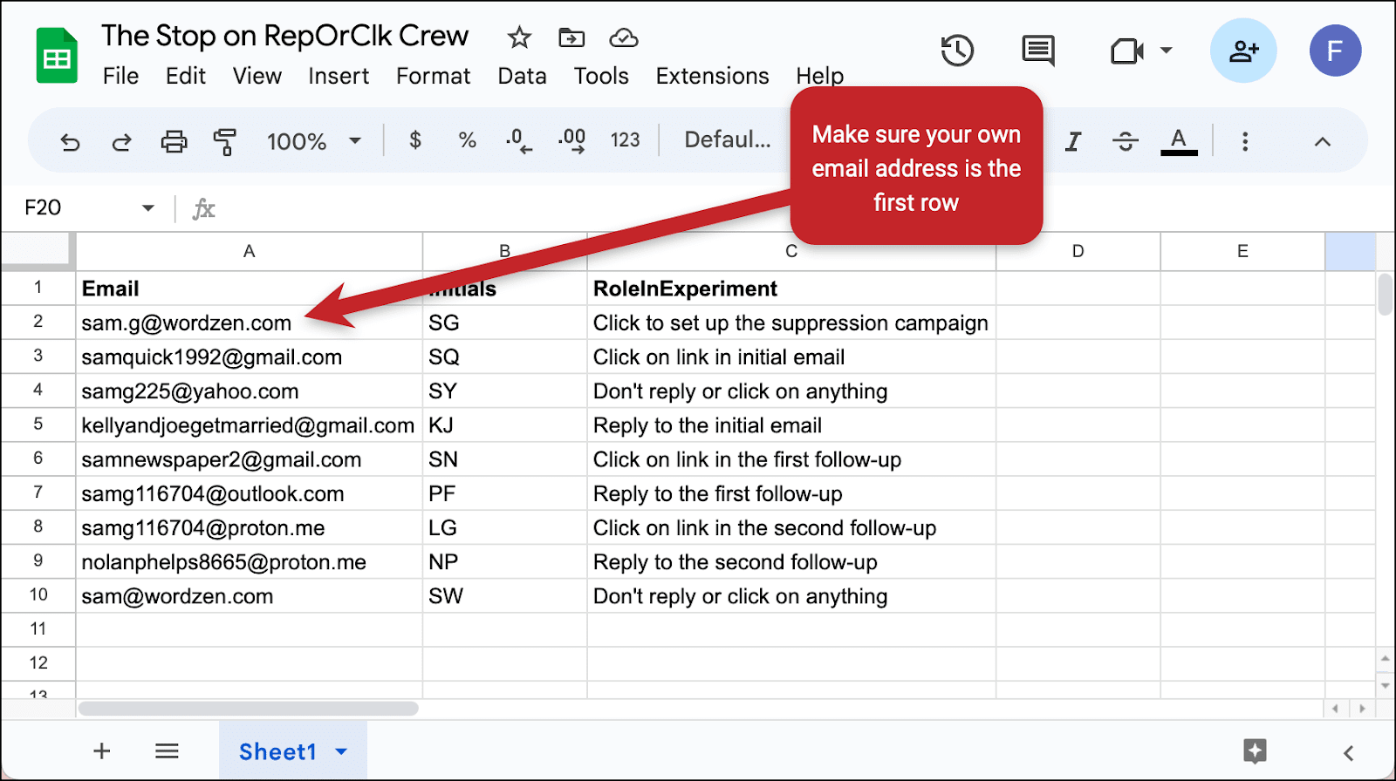Select column E header

click(x=1242, y=251)
